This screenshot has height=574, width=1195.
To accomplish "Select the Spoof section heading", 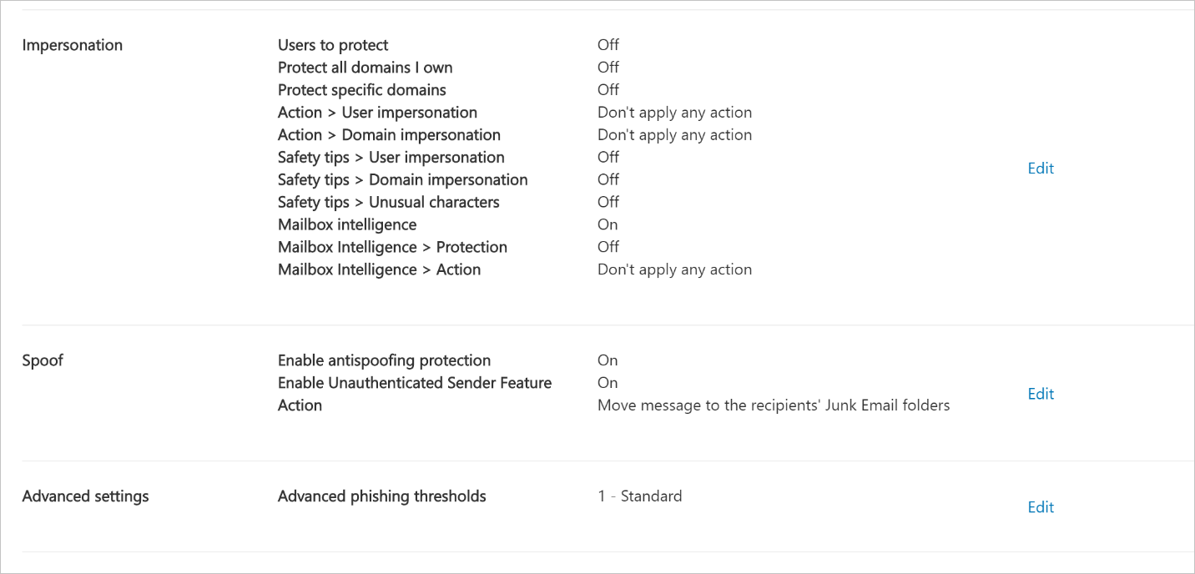I will point(43,360).
